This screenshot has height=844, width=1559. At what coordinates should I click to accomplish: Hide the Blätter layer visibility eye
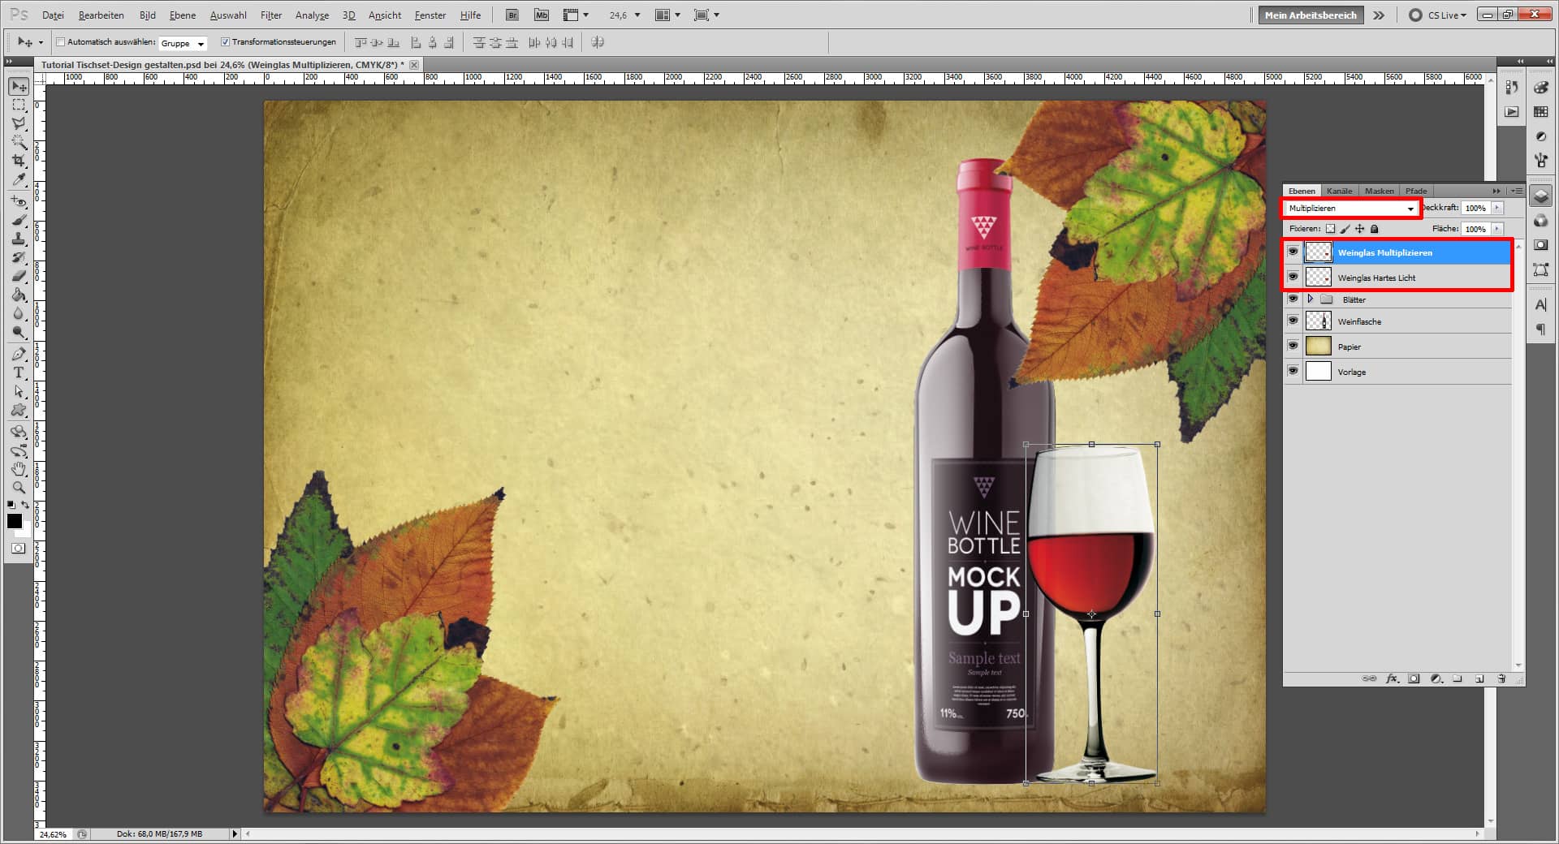[x=1293, y=299]
